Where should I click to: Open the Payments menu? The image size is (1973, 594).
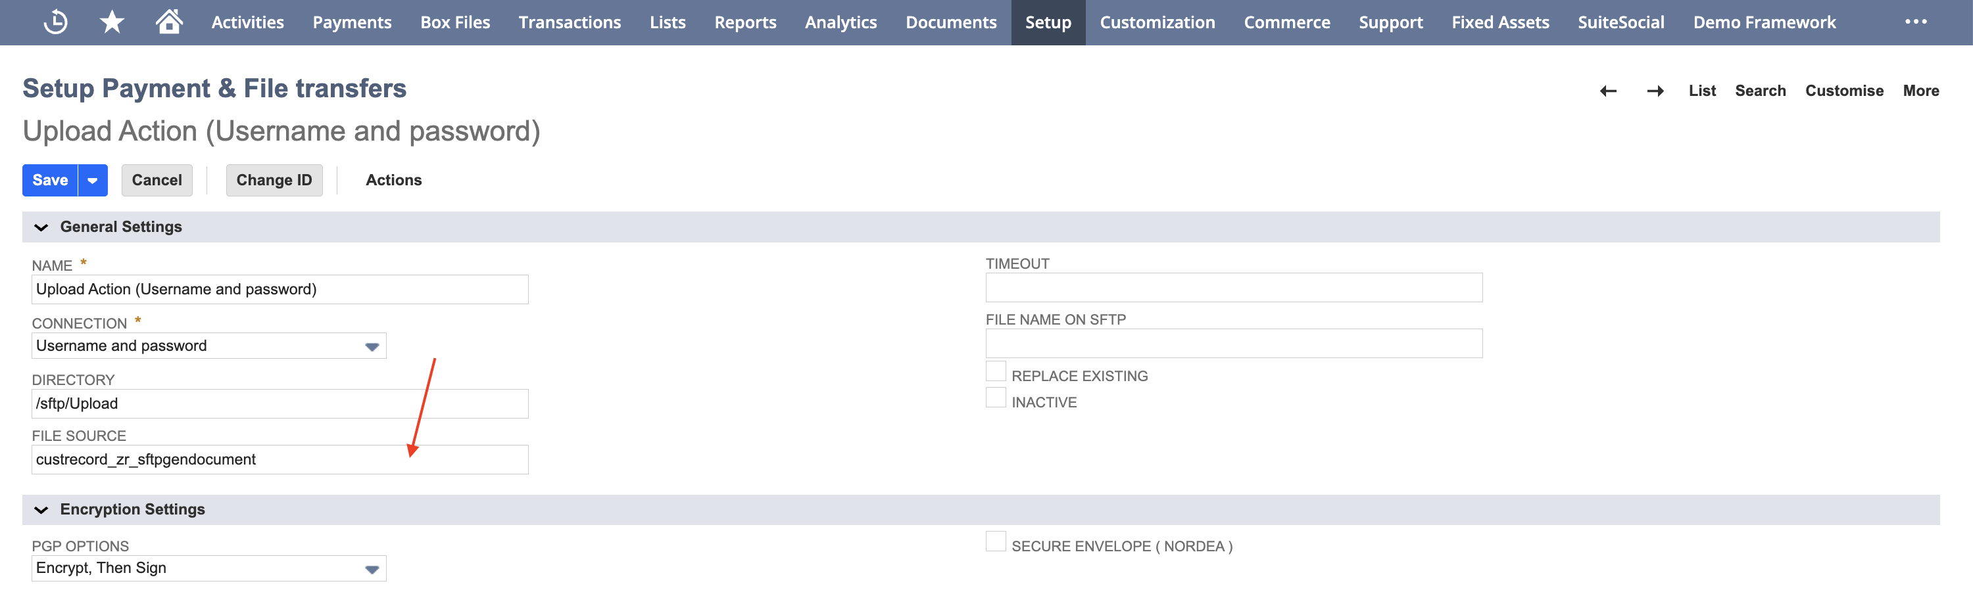coord(352,22)
